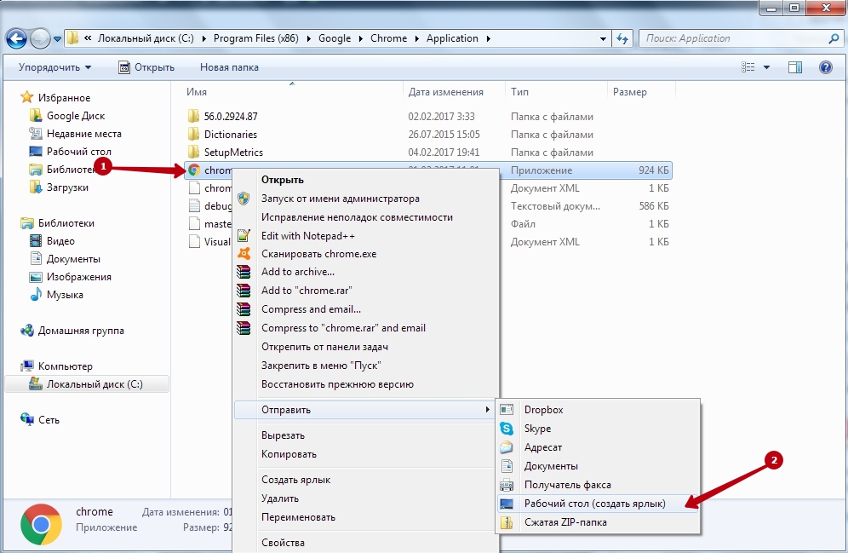This screenshot has width=848, height=553.
Task: Send to Dropbox
Action: click(x=599, y=410)
